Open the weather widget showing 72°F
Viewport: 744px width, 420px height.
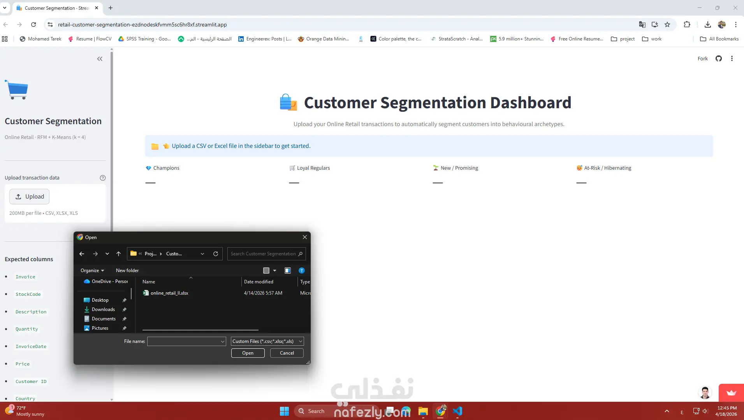coord(26,411)
